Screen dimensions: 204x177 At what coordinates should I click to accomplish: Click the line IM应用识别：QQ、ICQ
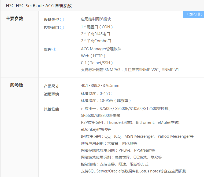(x=137, y=137)
